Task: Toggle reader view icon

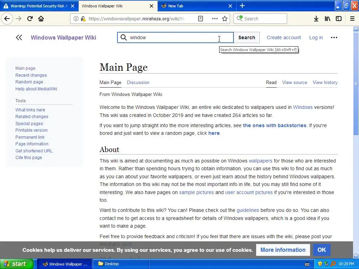Action: point(200,19)
